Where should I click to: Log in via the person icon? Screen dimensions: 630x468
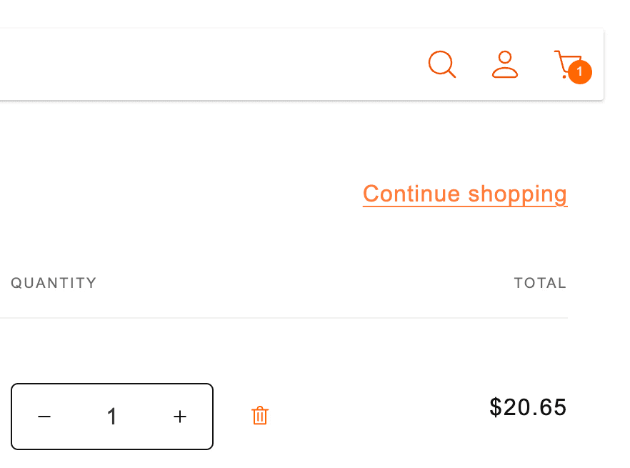click(x=505, y=64)
